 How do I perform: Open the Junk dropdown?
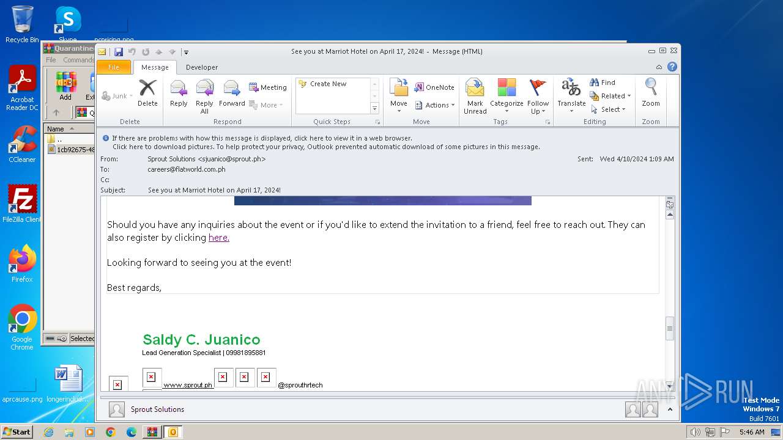(117, 96)
